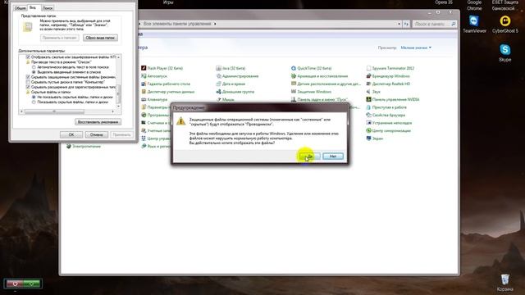Screen dimensions: 525x295
Task: Open address bar history dropdown arrow
Action: (x=399, y=24)
